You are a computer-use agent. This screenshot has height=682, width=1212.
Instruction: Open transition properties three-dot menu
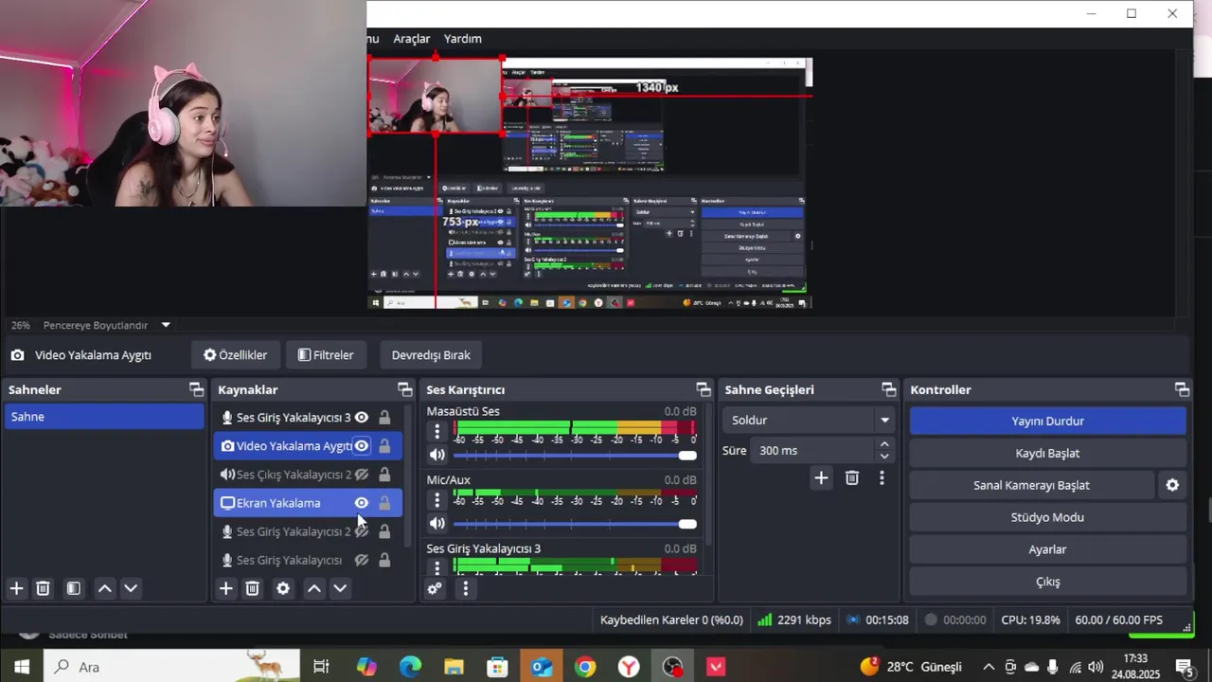point(882,478)
